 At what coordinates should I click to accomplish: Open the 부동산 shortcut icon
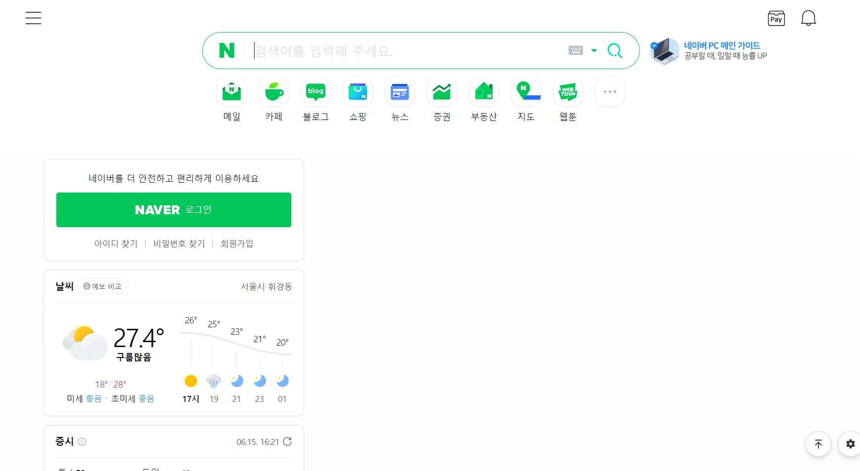(x=484, y=91)
